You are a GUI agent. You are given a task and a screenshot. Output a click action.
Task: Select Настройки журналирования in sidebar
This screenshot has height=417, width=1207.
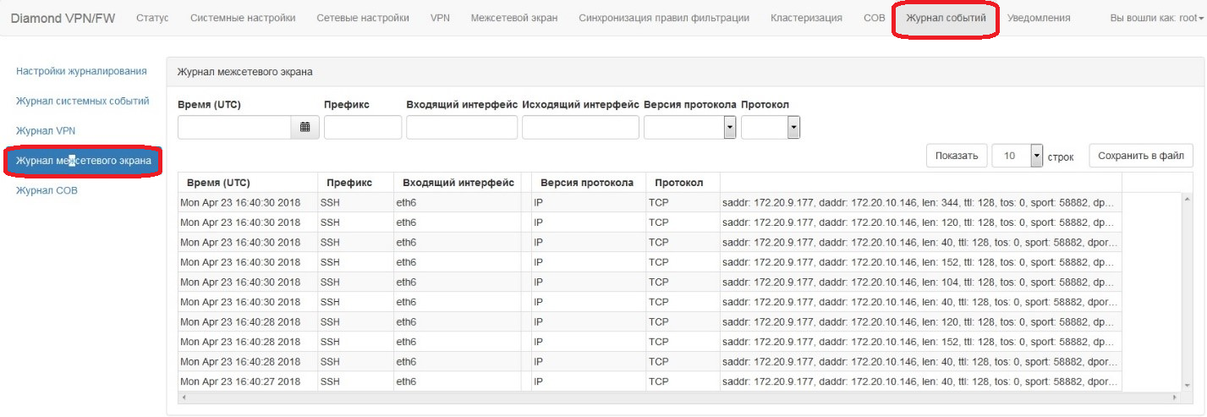click(x=81, y=71)
